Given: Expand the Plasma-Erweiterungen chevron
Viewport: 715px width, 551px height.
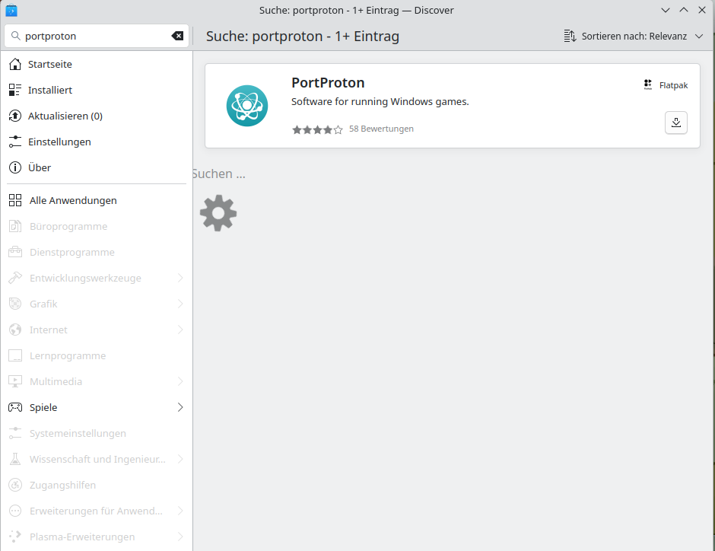Looking at the screenshot, I should (180, 537).
